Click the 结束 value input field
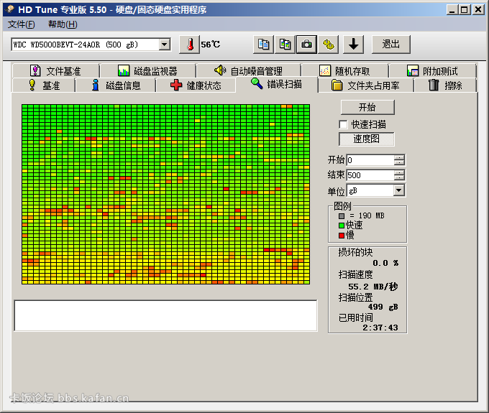 coord(370,175)
